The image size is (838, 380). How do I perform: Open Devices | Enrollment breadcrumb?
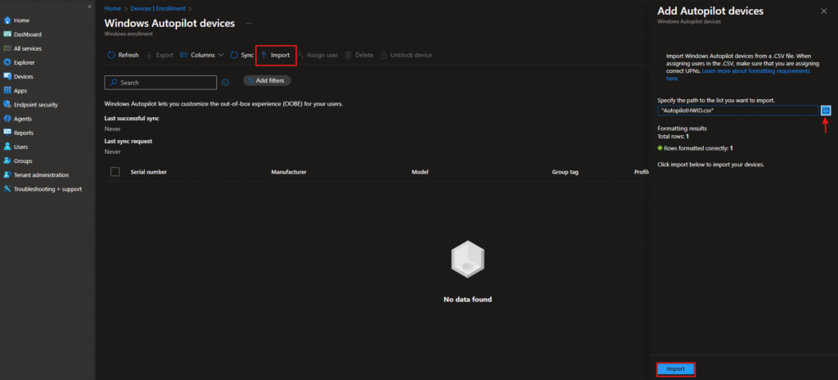[160, 8]
